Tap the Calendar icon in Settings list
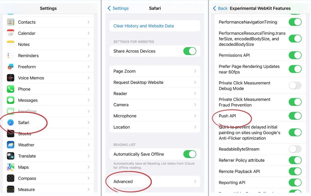 [x=10, y=33]
